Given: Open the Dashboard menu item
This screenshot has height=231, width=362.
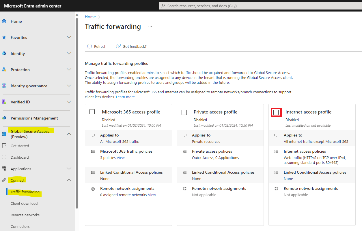Looking at the screenshot, I should [x=20, y=157].
